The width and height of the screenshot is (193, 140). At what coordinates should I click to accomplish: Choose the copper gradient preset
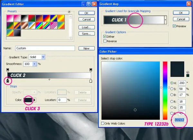coord(24,26)
